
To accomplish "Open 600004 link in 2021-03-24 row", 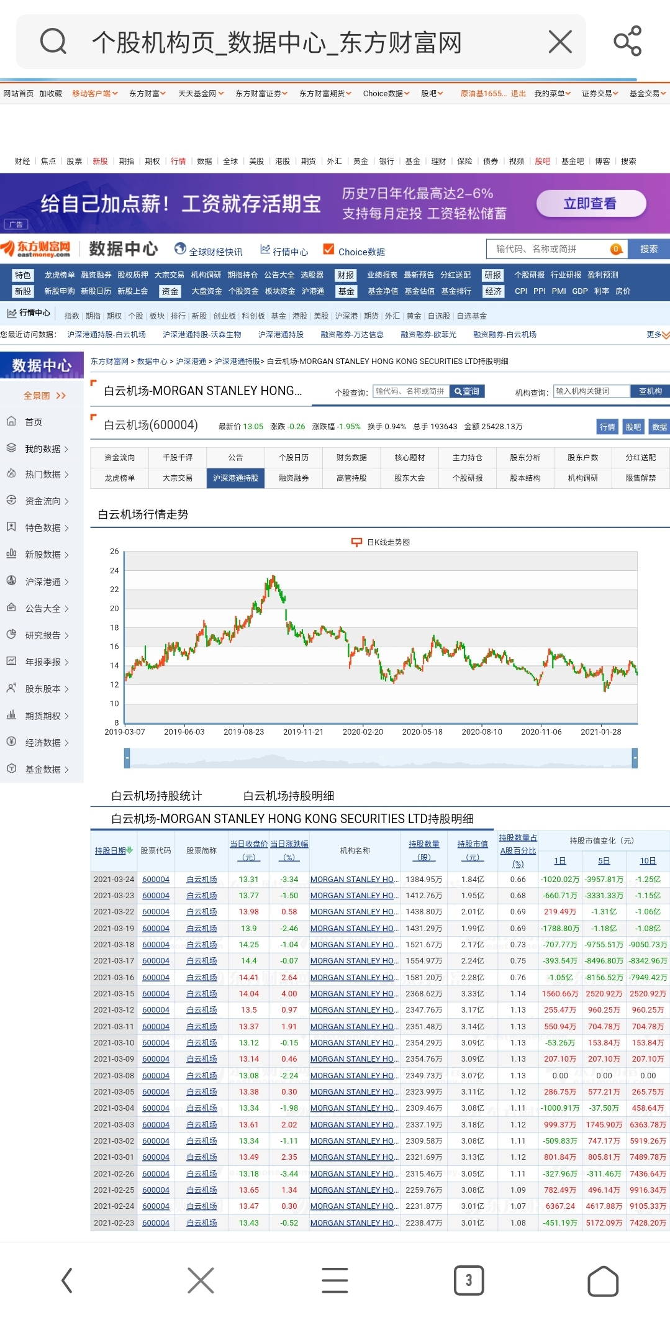I will tap(156, 879).
